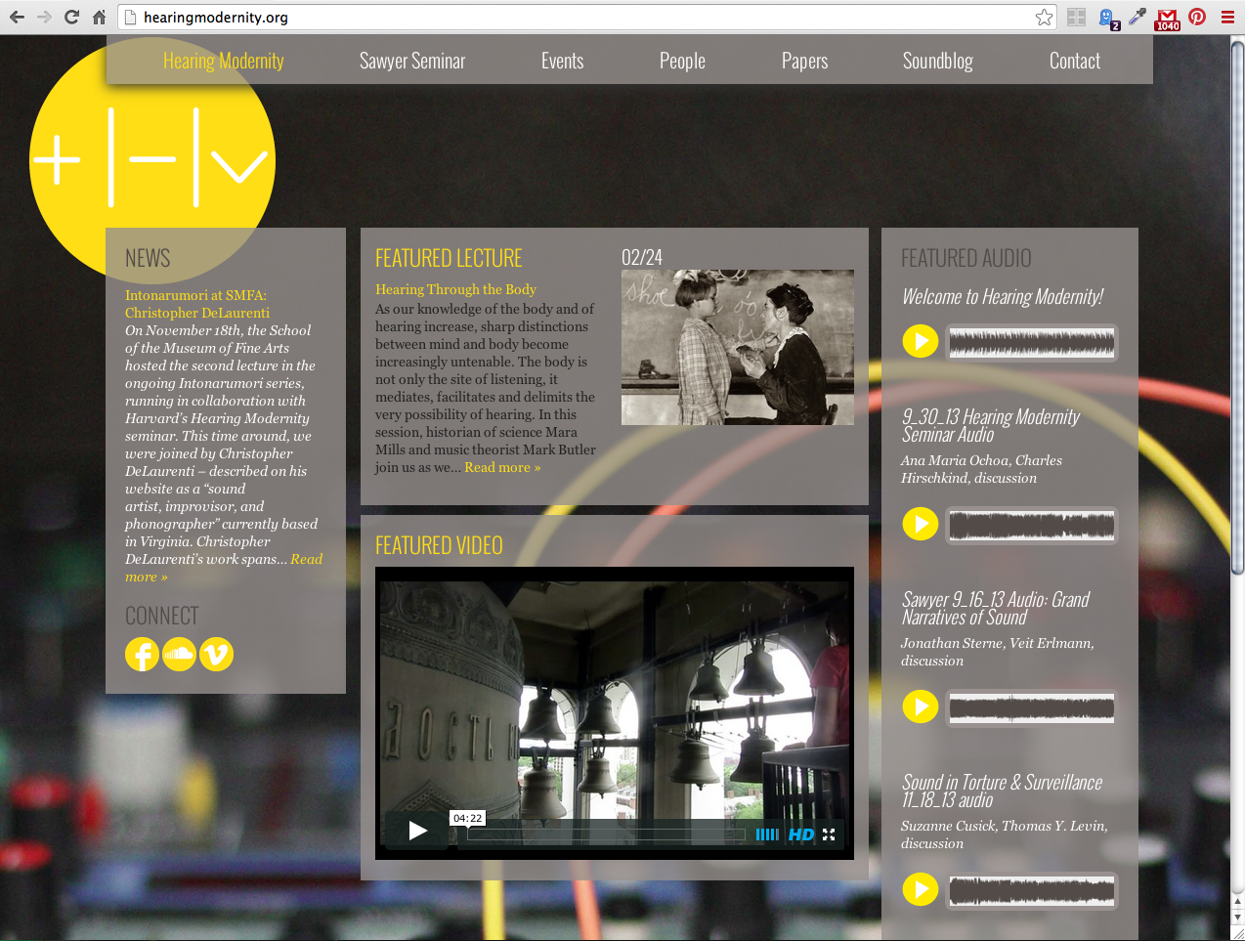
Task: Open Sound in Torture & Surveillance title
Action: 1002,791
